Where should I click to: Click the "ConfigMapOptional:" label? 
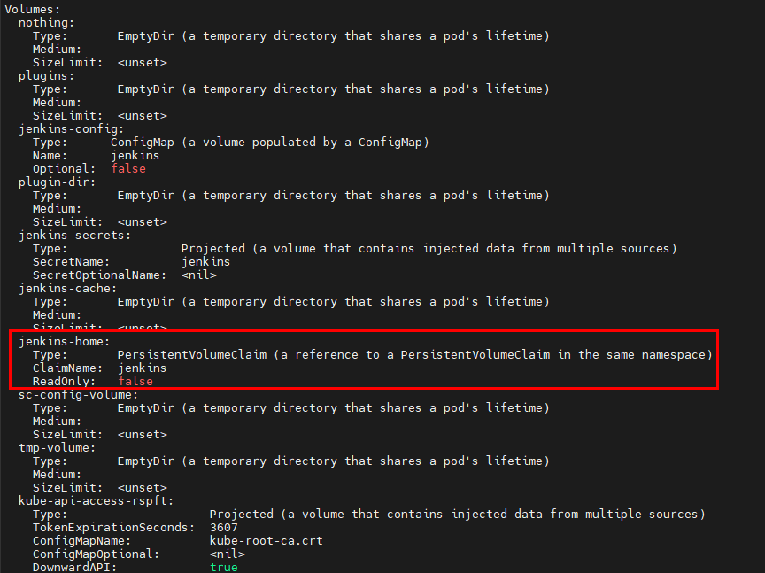click(x=97, y=554)
